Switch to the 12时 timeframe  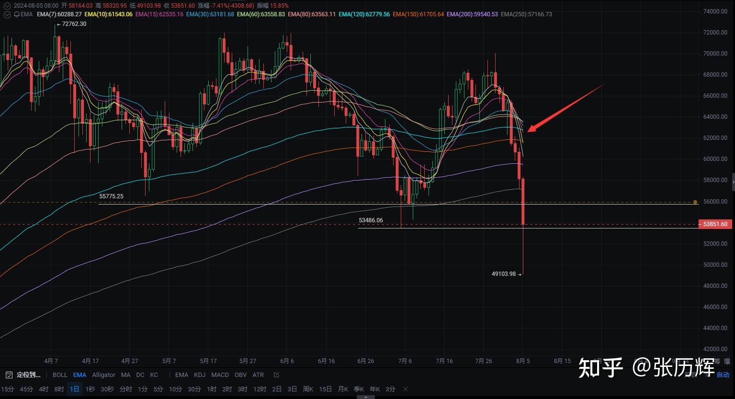pos(260,389)
